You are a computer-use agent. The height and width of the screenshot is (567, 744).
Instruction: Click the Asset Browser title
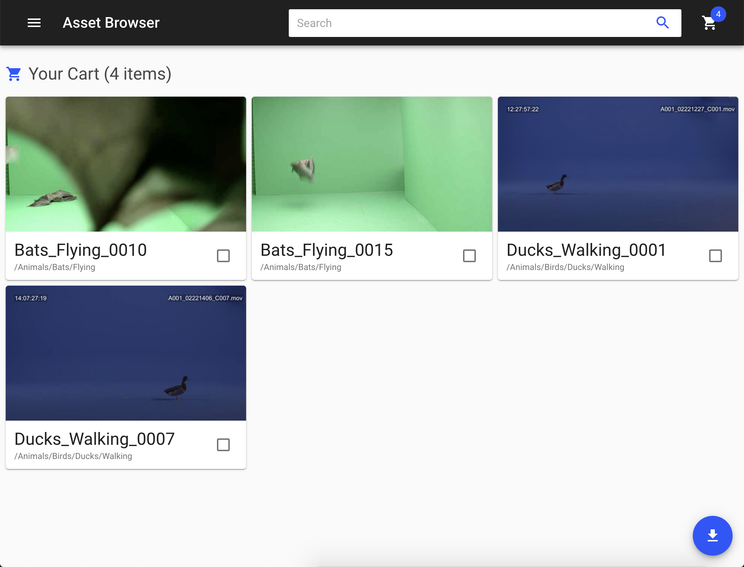click(111, 23)
